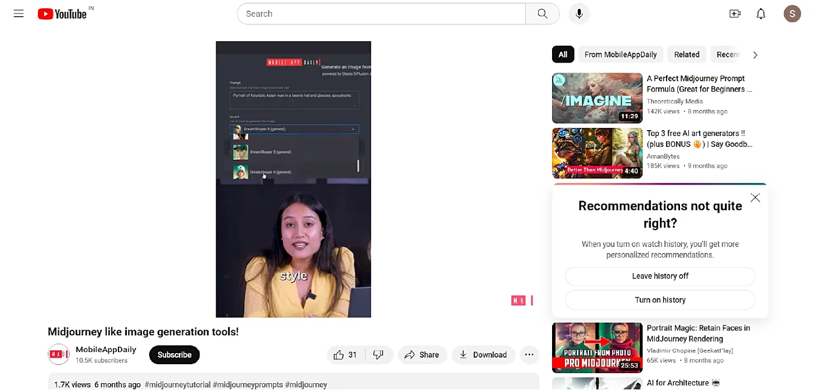Open Portrait Magic video thumbnail
813x391 pixels.
597,347
